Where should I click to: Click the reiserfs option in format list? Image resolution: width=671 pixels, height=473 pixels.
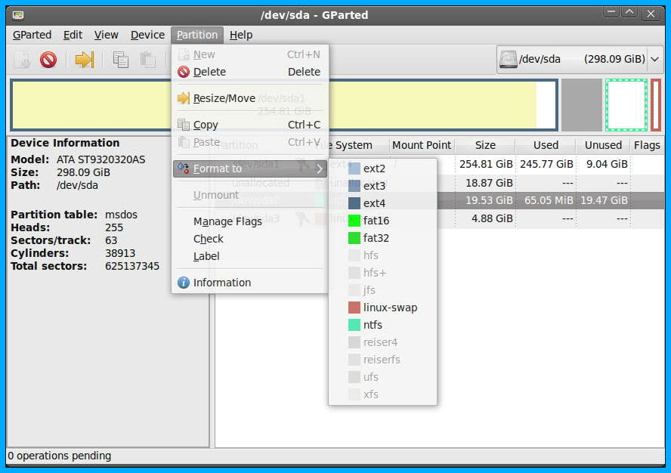(382, 360)
